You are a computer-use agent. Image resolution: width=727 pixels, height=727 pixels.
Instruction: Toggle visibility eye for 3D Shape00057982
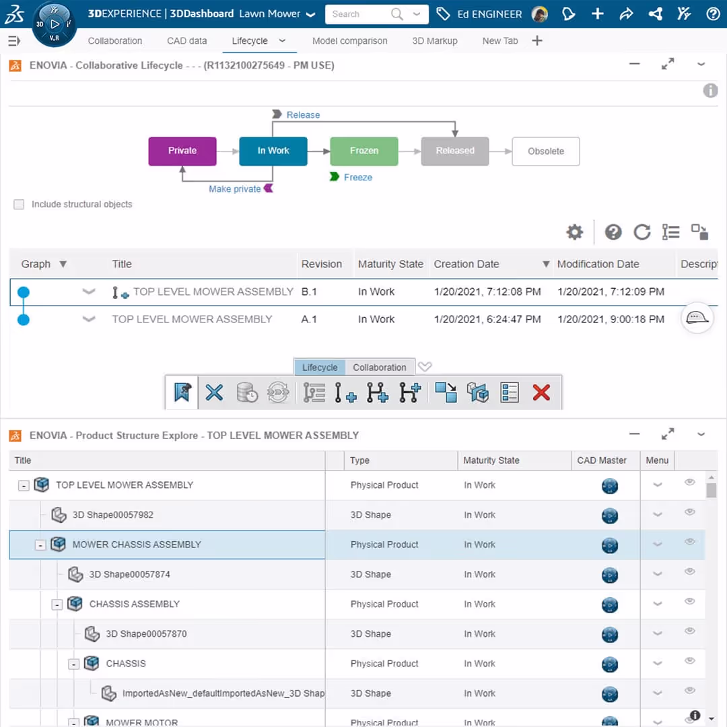coord(689,512)
